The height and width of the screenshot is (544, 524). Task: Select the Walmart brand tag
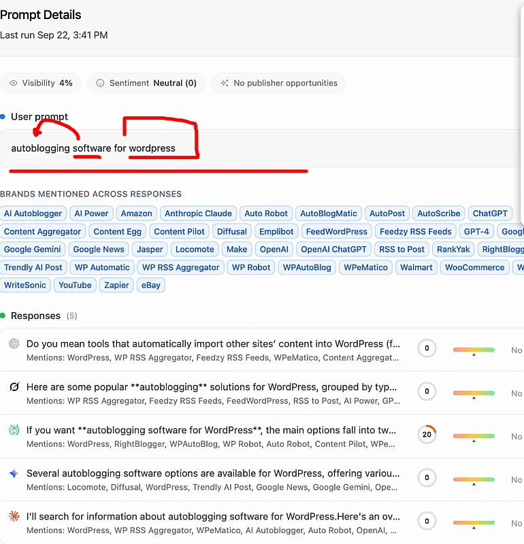click(416, 267)
